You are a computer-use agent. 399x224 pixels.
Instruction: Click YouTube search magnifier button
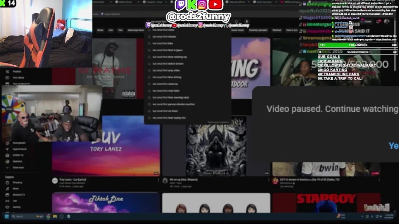point(236,22)
